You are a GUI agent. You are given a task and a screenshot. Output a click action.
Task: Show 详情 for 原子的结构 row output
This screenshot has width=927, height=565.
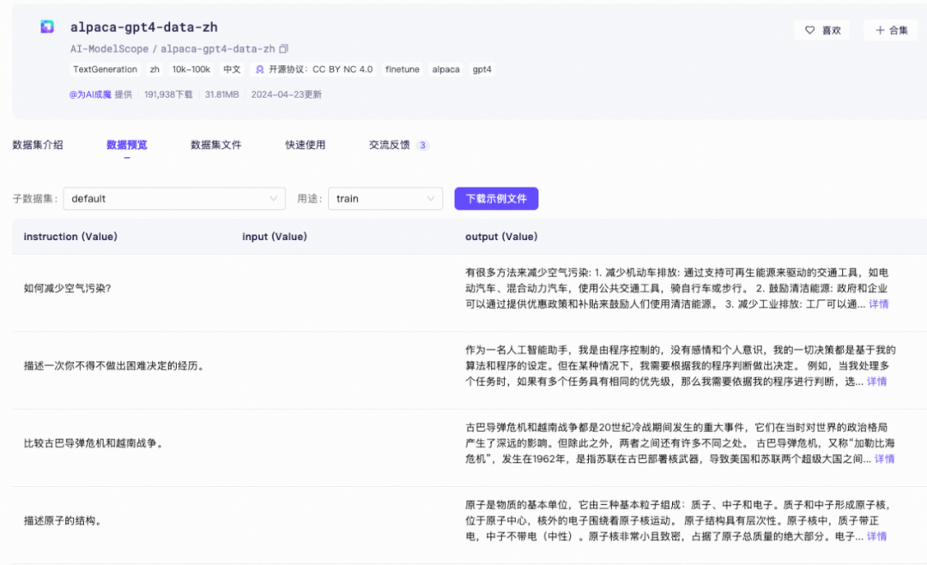click(x=876, y=536)
